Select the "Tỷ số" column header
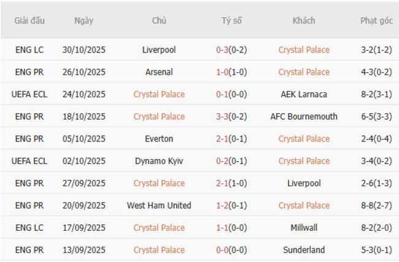The image size is (399, 262). point(231,20)
